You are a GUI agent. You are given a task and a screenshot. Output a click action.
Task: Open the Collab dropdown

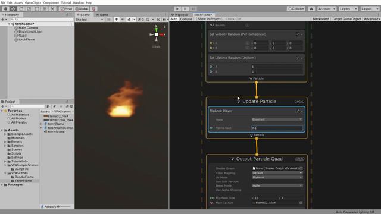click(296, 9)
